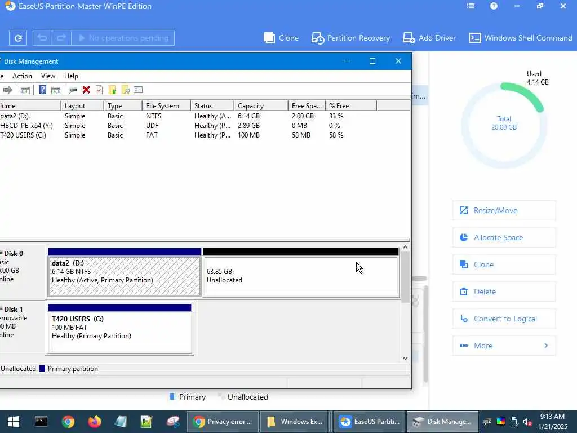This screenshot has height=433, width=577.
Task: Click the show/hide console tree icon
Action: (25, 90)
